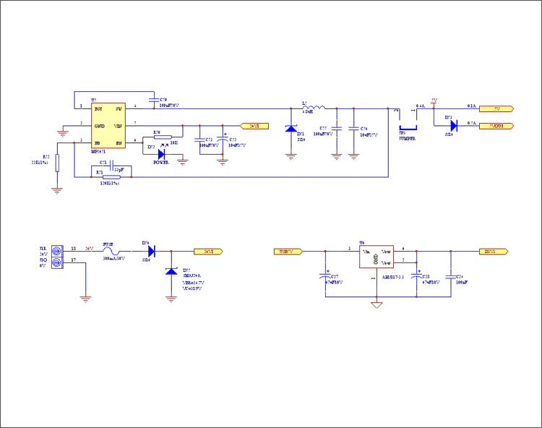542x428 pixels.
Task: Click the 24V net port beside VIN
Action: (253, 126)
